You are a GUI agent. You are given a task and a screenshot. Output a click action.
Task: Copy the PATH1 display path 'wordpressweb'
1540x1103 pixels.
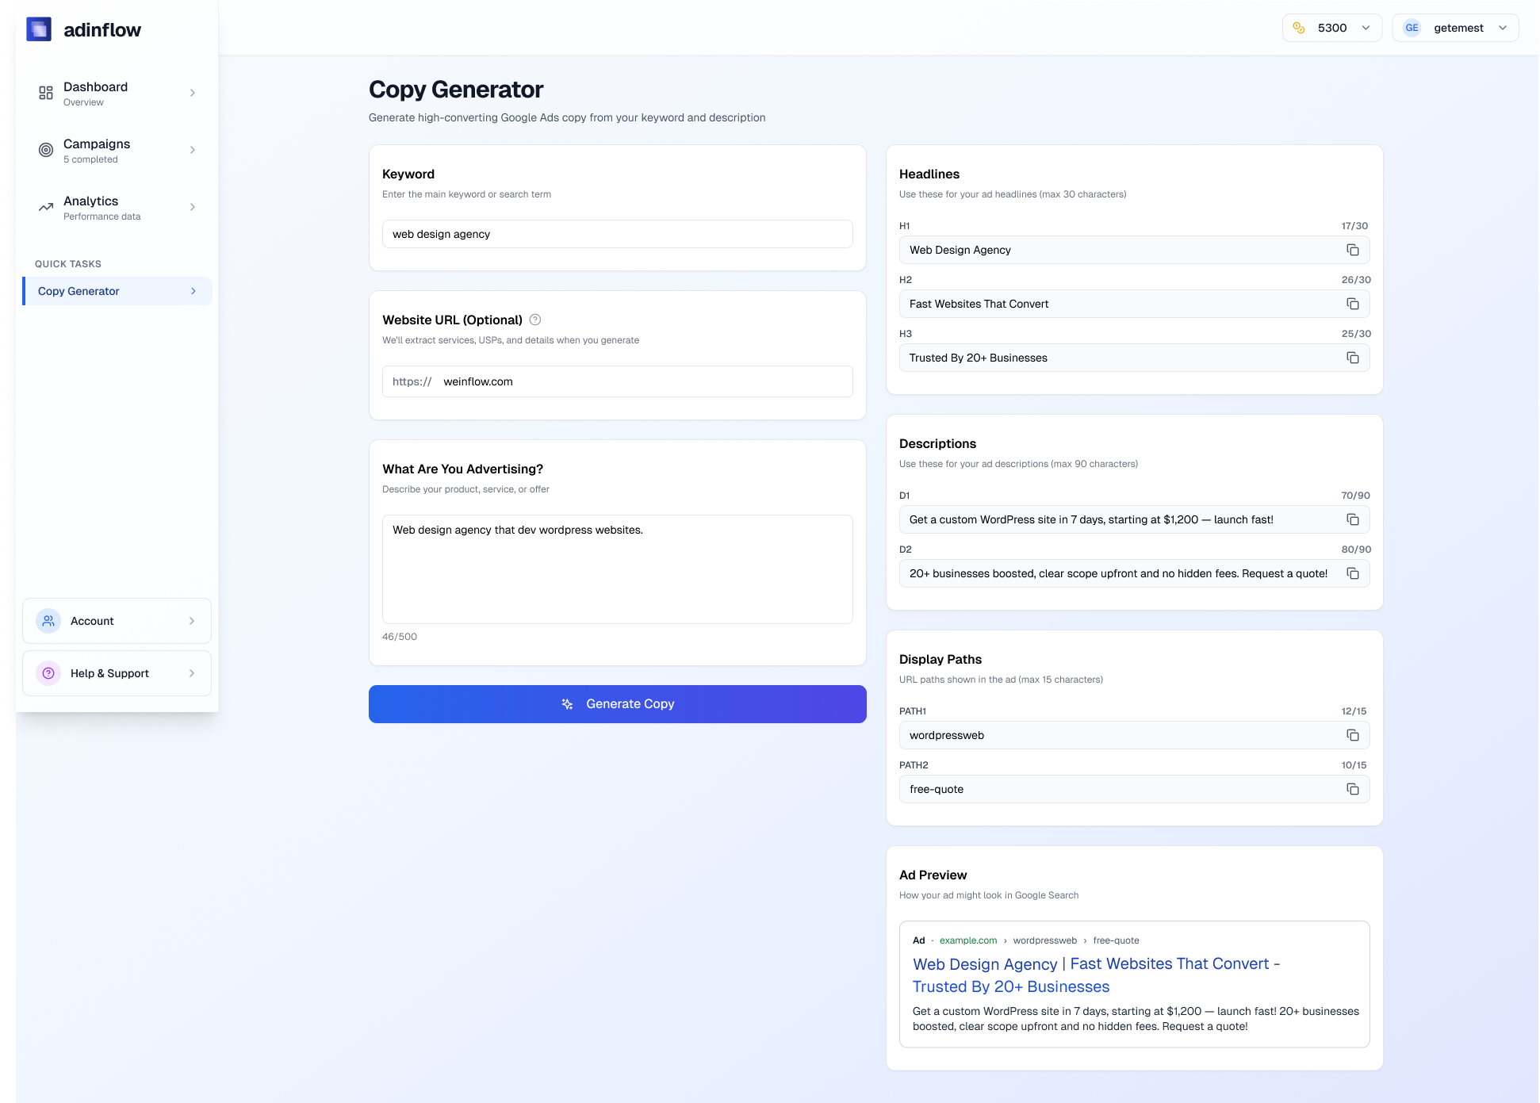tap(1354, 735)
